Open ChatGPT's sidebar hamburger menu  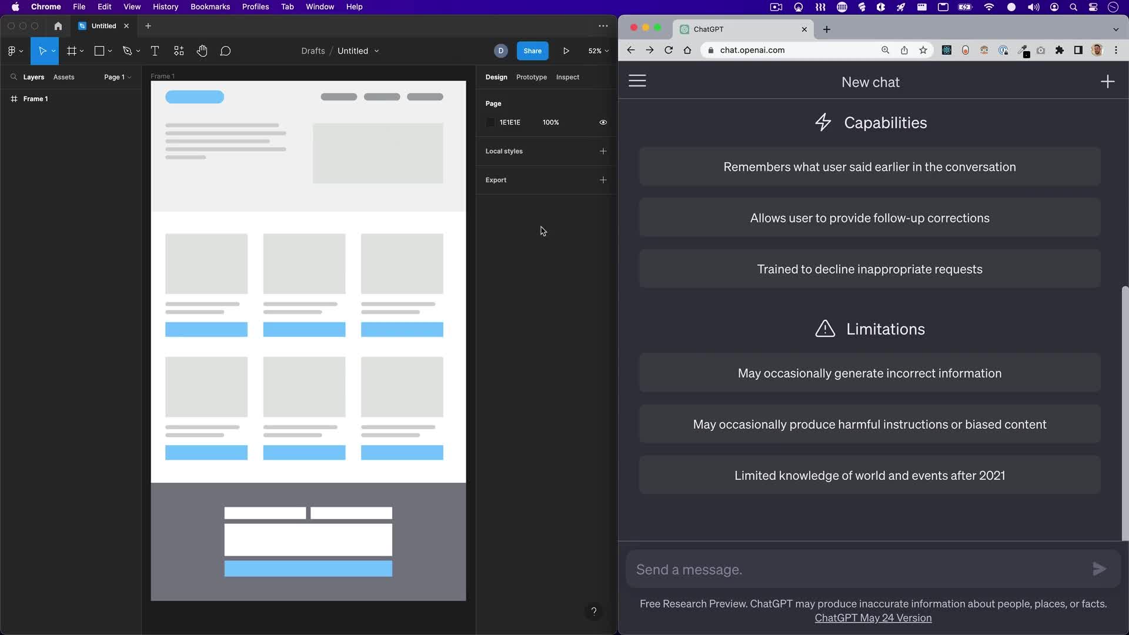click(637, 81)
